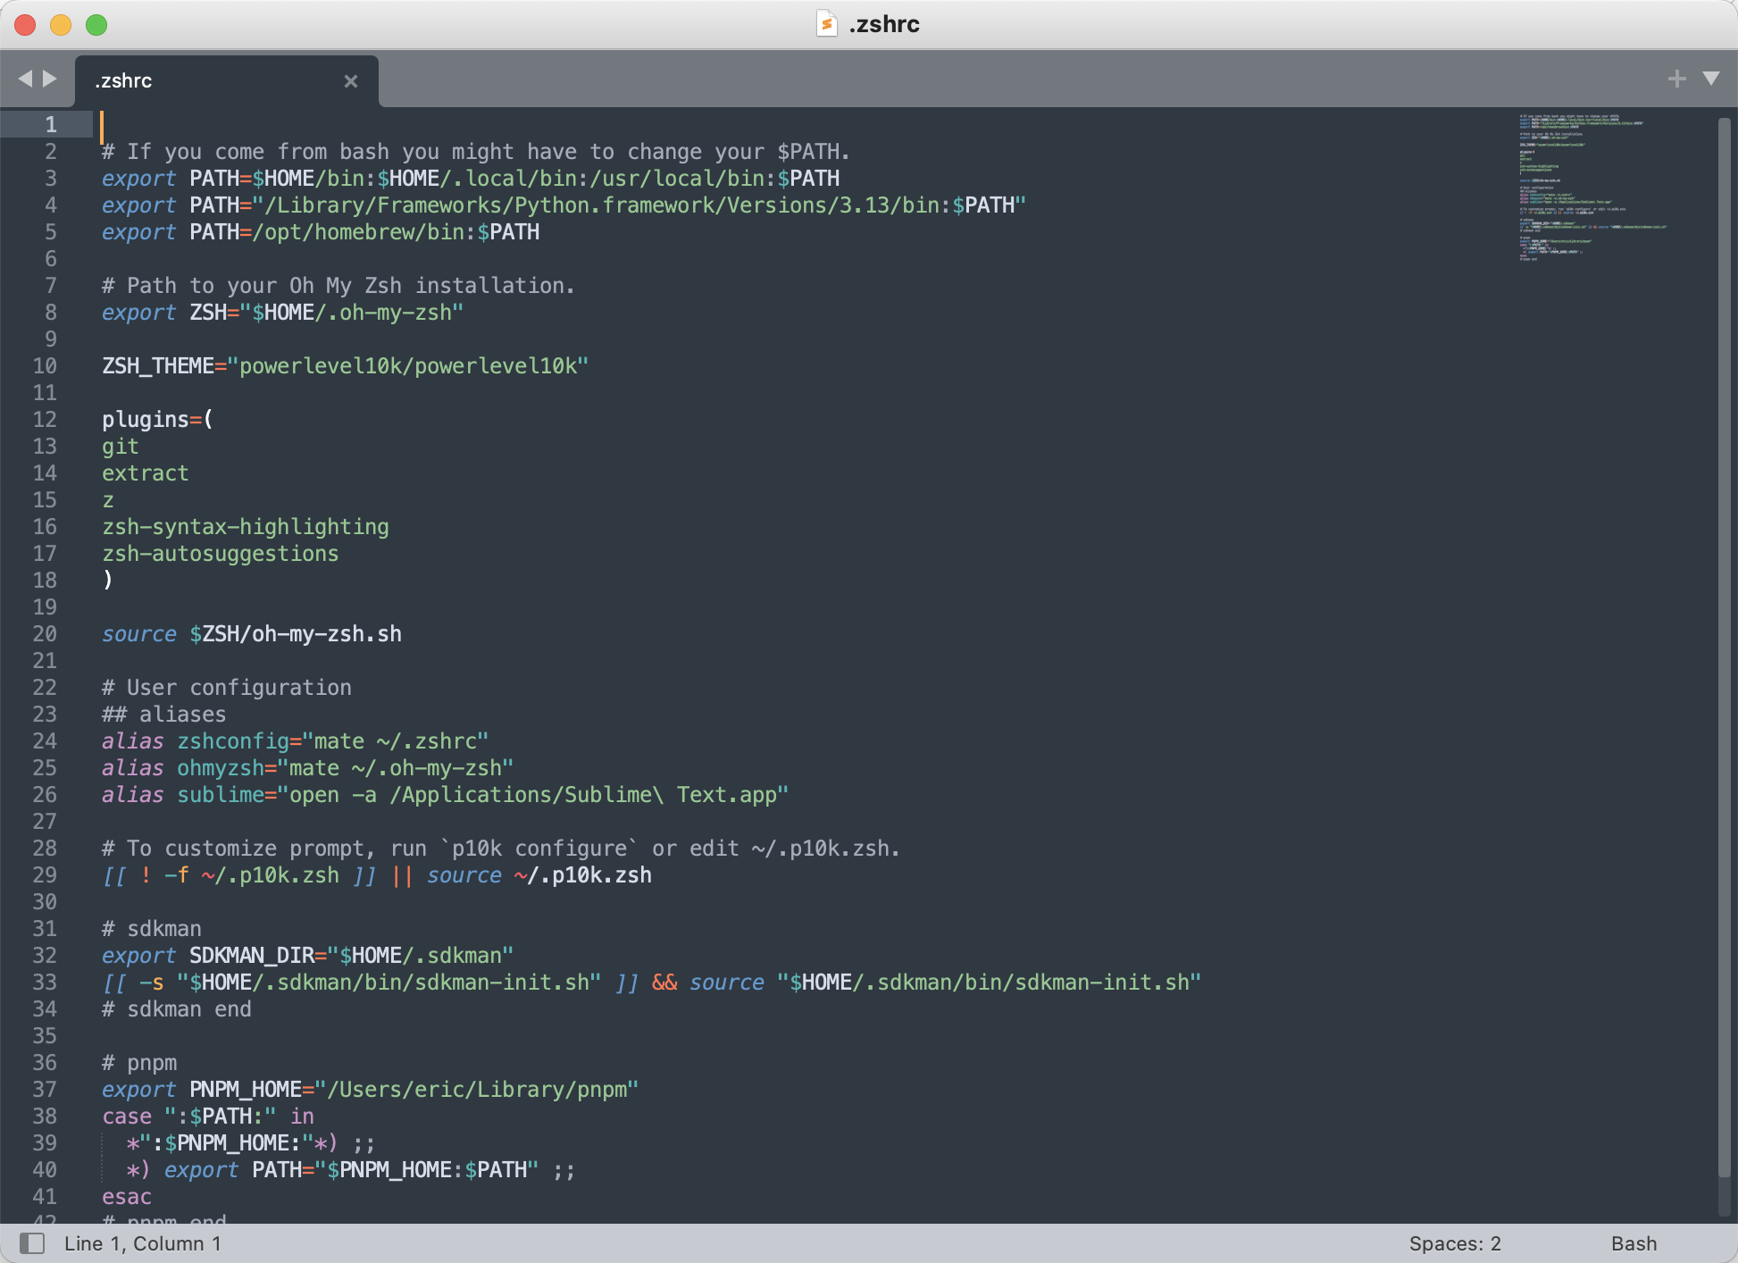
Task: Add a new tab with plus icon
Action: point(1676,79)
